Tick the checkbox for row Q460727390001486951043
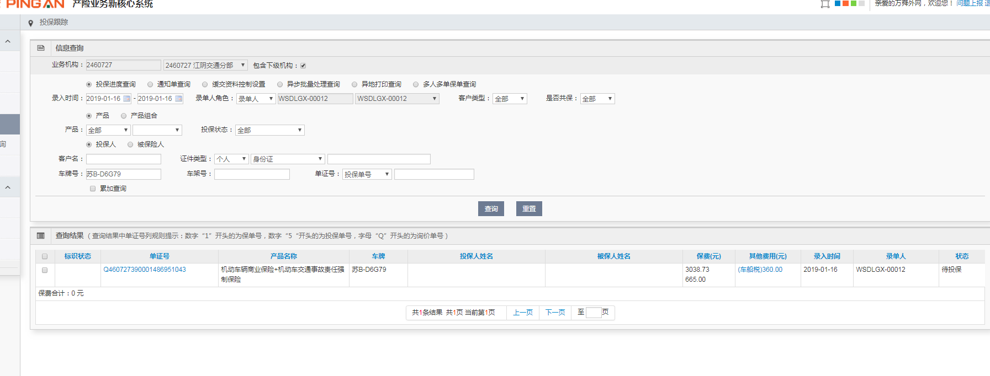The image size is (990, 376). [x=45, y=270]
